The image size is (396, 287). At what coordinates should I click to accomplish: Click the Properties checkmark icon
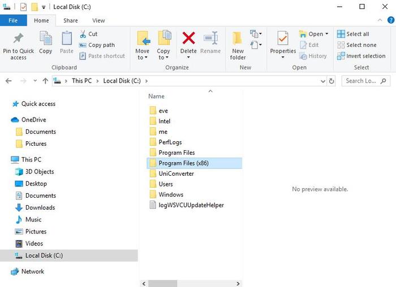(283, 38)
